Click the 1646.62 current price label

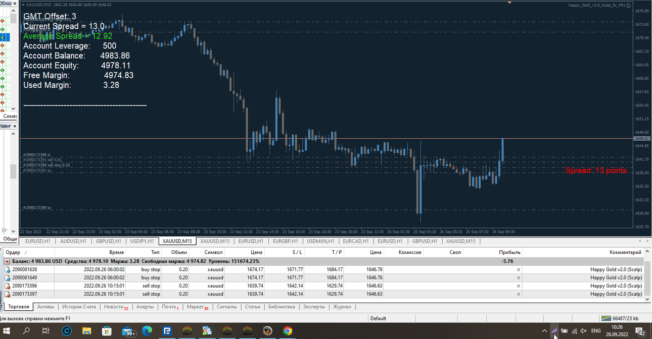pyautogui.click(x=642, y=138)
